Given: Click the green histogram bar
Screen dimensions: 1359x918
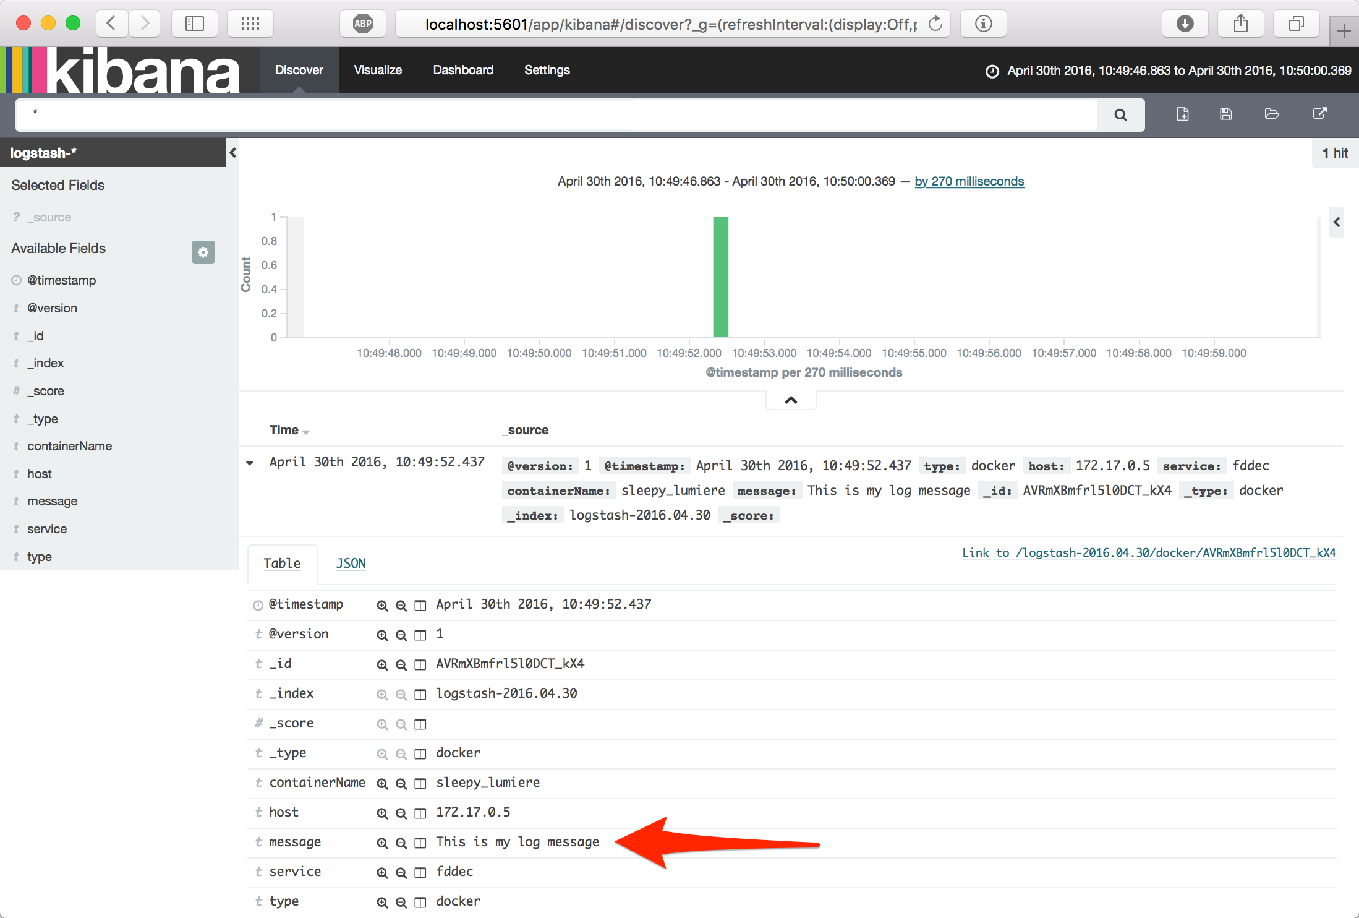Looking at the screenshot, I should (720, 277).
